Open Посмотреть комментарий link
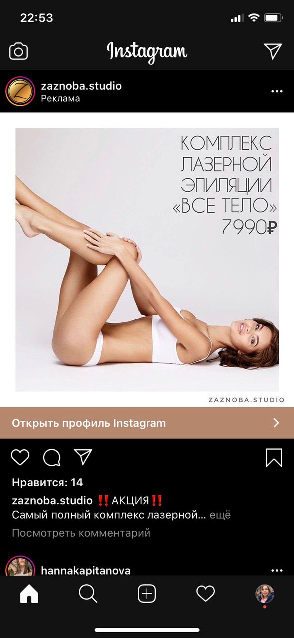 tap(81, 533)
